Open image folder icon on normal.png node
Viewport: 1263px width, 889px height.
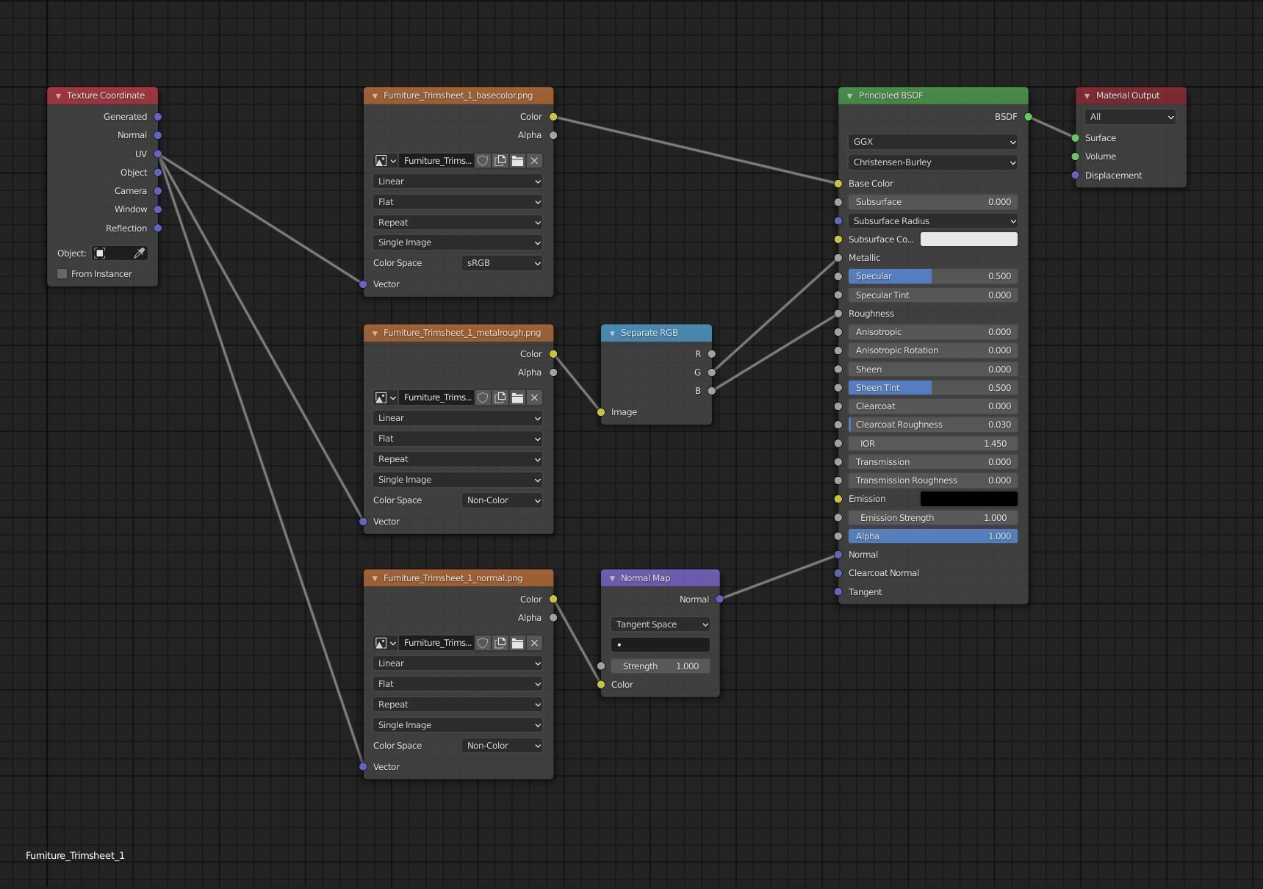pyautogui.click(x=517, y=643)
